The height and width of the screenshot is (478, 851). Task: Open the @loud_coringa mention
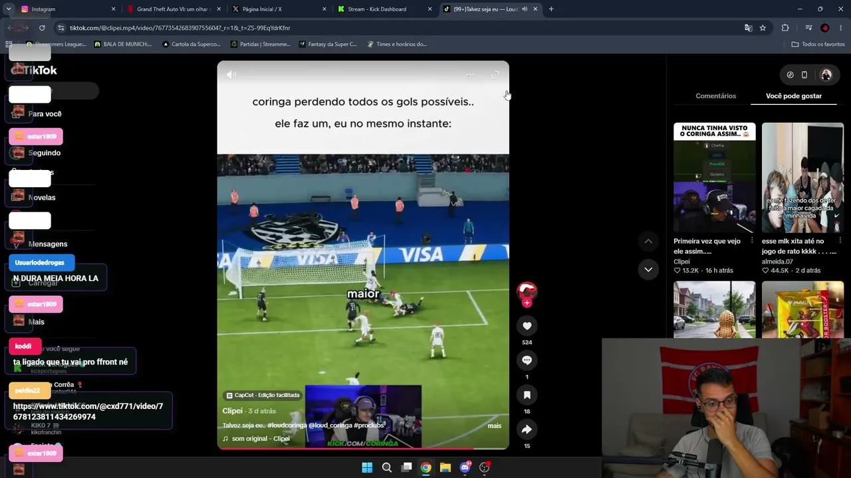[330, 426]
